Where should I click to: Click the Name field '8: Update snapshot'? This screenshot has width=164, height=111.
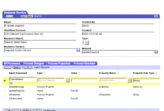tap(40, 26)
